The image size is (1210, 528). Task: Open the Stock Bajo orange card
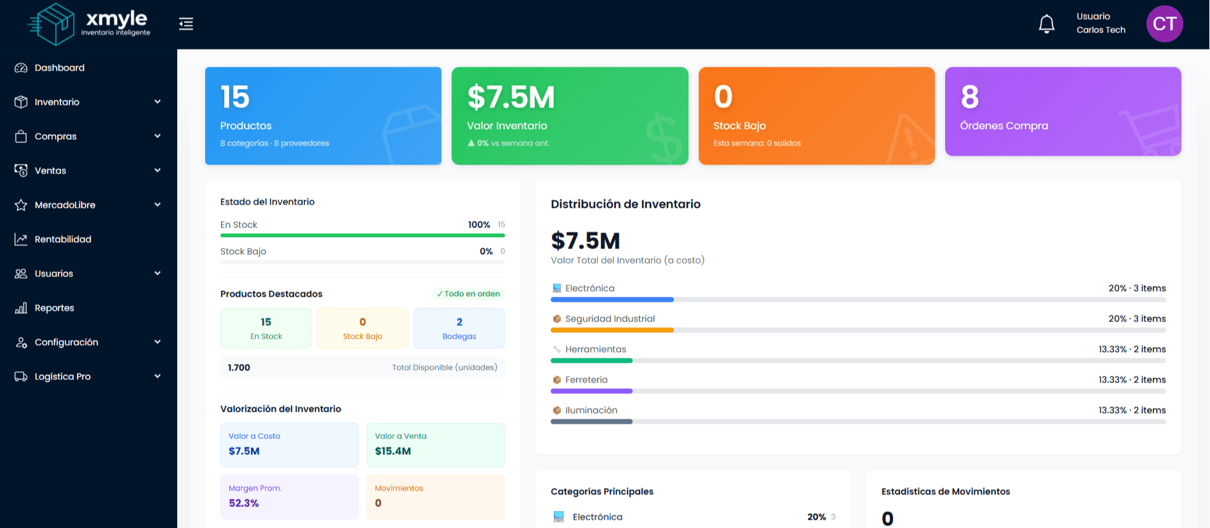(817, 116)
